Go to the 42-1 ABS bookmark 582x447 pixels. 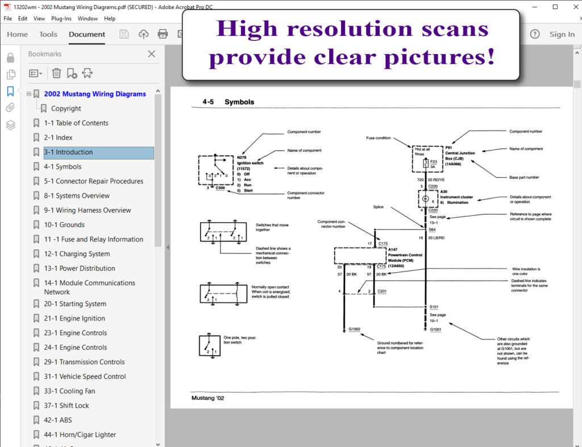click(58, 420)
